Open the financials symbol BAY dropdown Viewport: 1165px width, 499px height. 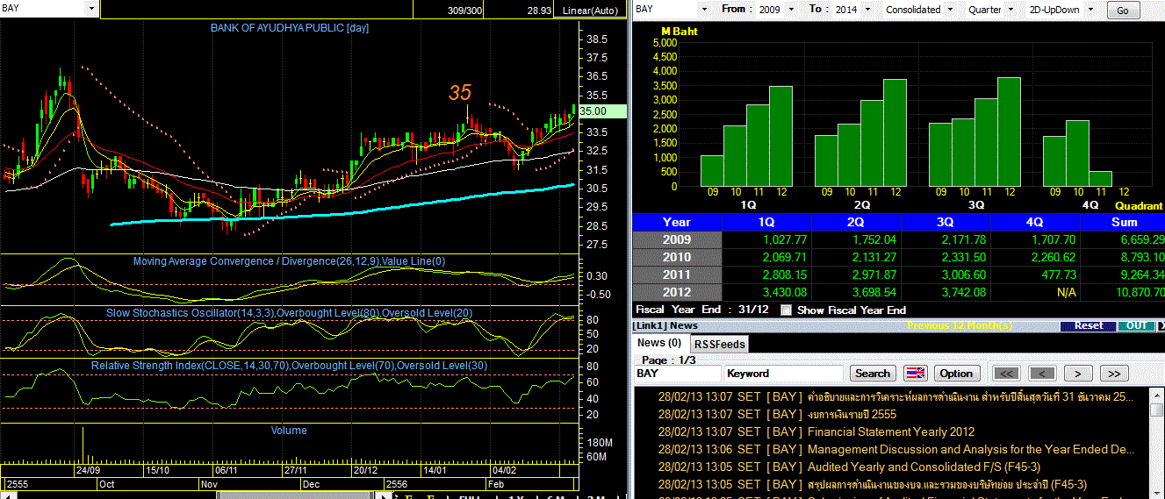click(x=704, y=10)
